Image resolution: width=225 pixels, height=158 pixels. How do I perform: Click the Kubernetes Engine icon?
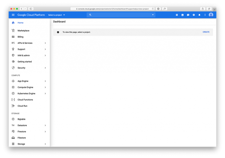pyautogui.click(x=13, y=93)
